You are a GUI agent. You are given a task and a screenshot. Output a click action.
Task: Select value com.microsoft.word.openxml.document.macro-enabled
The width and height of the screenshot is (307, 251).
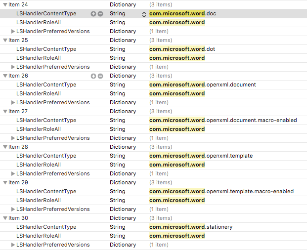point(223,121)
